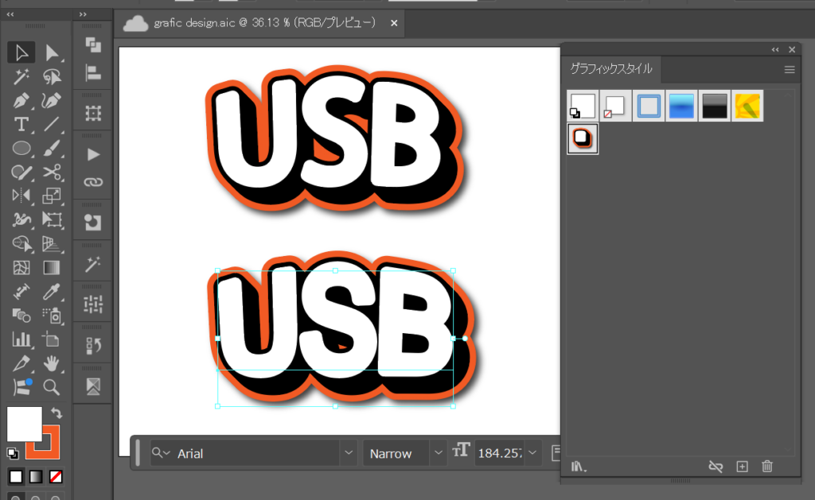Open the Links panel chain icon
This screenshot has height=500, width=815.
coord(93,182)
